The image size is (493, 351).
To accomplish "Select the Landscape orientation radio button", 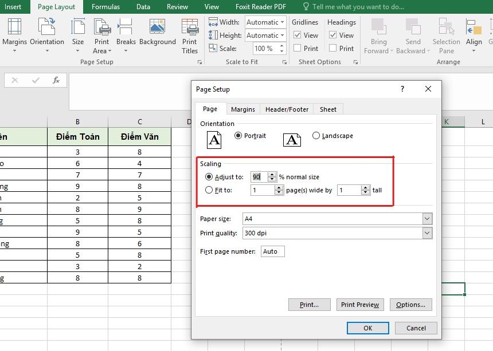I will pos(316,136).
